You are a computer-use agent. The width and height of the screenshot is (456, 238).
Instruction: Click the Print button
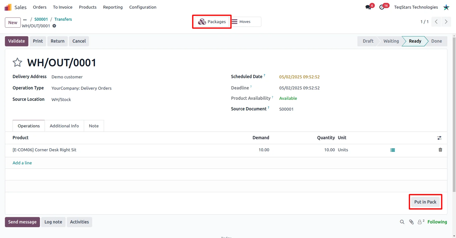tap(38, 41)
